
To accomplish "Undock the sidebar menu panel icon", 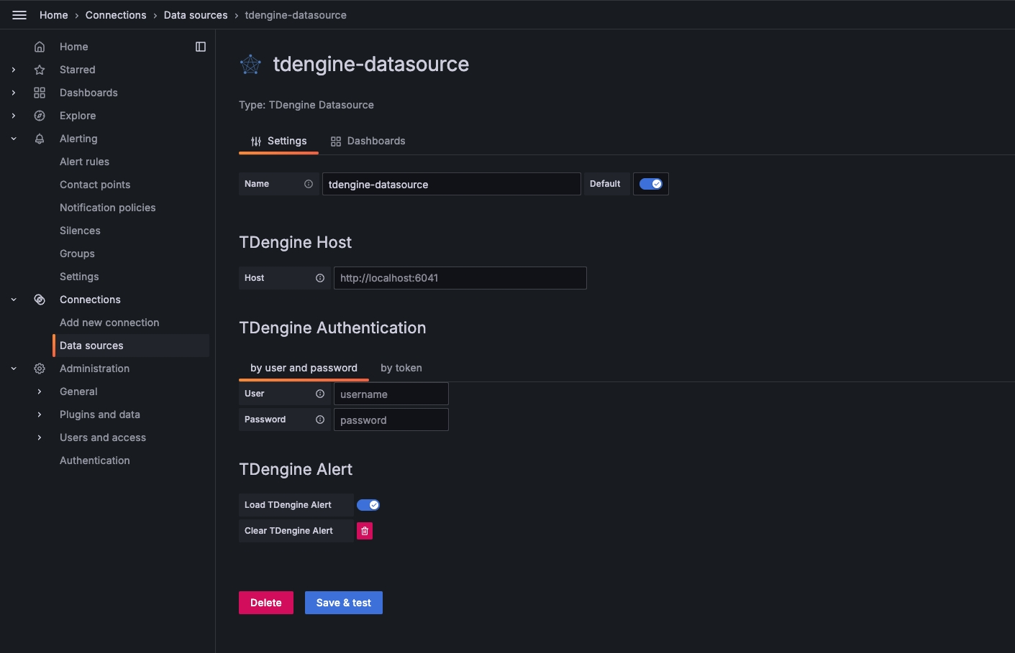I will click(201, 47).
